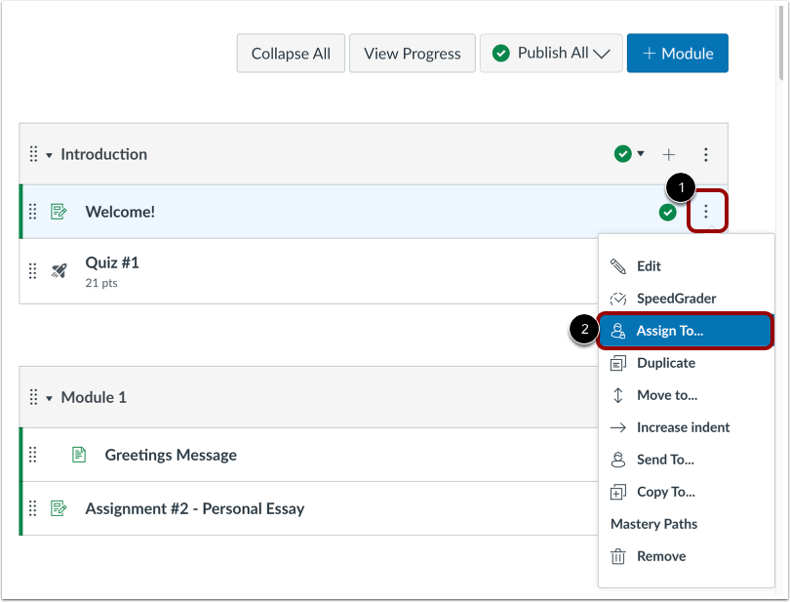The image size is (790, 602).
Task: Click drag handle of Assignment #2 - Personal Essay
Action: [x=33, y=508]
